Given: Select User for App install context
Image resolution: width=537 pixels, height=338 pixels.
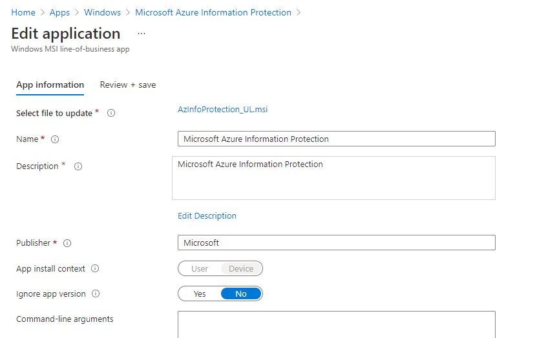Looking at the screenshot, I should [x=200, y=269].
